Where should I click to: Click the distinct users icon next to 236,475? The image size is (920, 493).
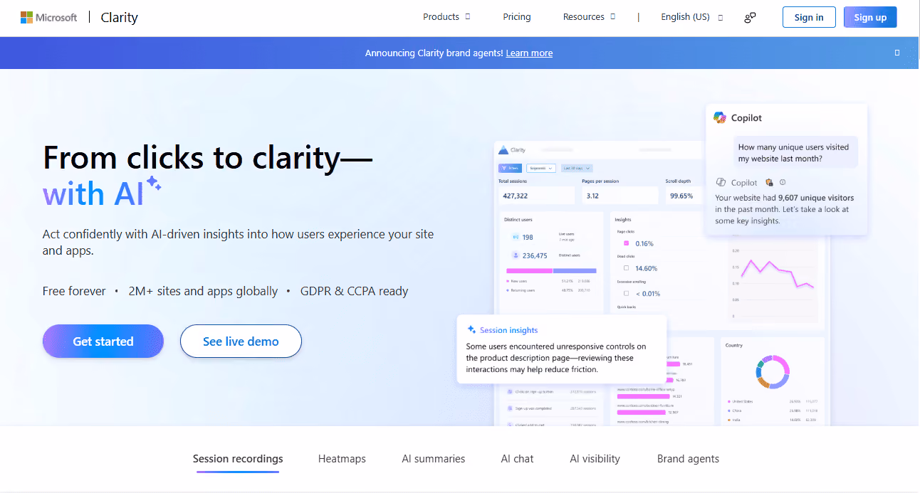coord(515,255)
